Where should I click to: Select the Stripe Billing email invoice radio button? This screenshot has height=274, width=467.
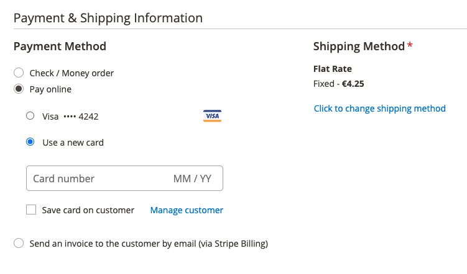[x=19, y=243]
